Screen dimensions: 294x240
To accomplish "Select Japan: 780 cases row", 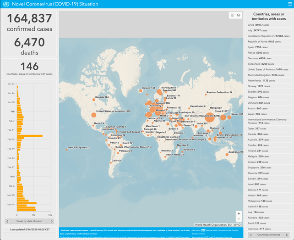I will [269, 114].
